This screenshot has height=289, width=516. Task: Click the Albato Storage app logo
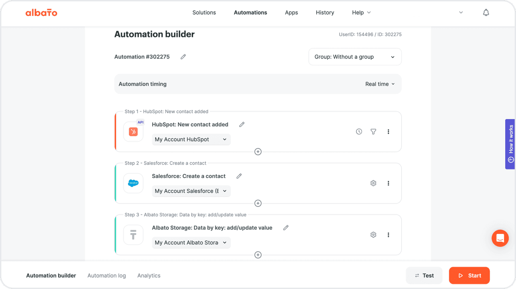click(133, 235)
